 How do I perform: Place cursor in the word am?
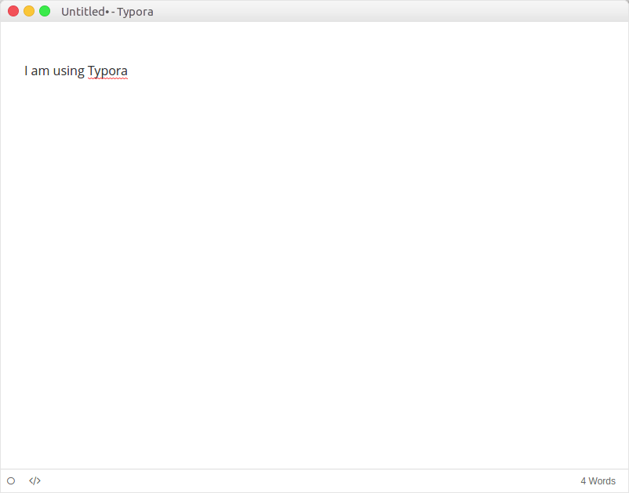(40, 71)
